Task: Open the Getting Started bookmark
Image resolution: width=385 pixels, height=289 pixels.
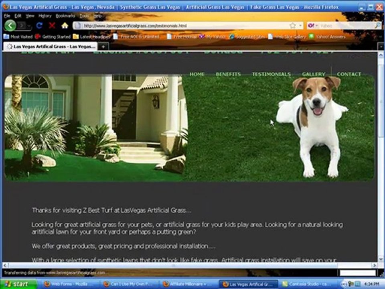Action: click(x=53, y=37)
